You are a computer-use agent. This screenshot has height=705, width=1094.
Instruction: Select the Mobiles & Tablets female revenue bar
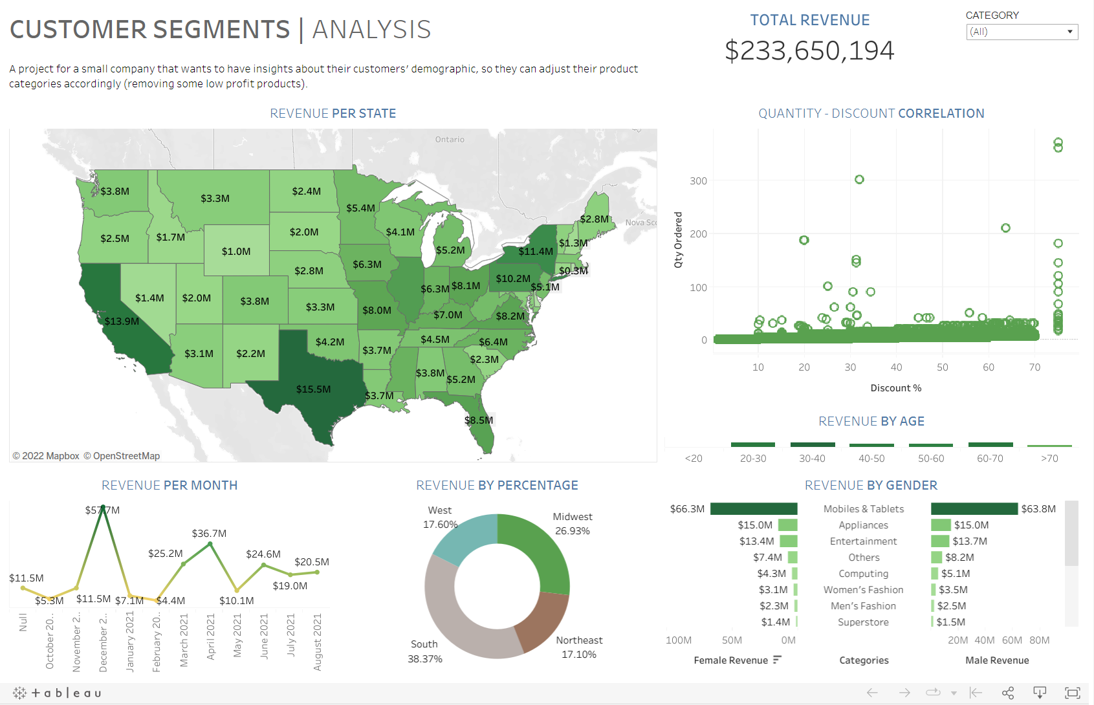coord(754,509)
